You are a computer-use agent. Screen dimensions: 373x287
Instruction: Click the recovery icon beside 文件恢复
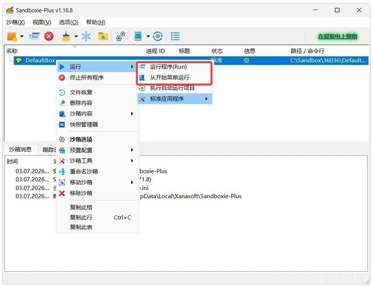tap(62, 92)
